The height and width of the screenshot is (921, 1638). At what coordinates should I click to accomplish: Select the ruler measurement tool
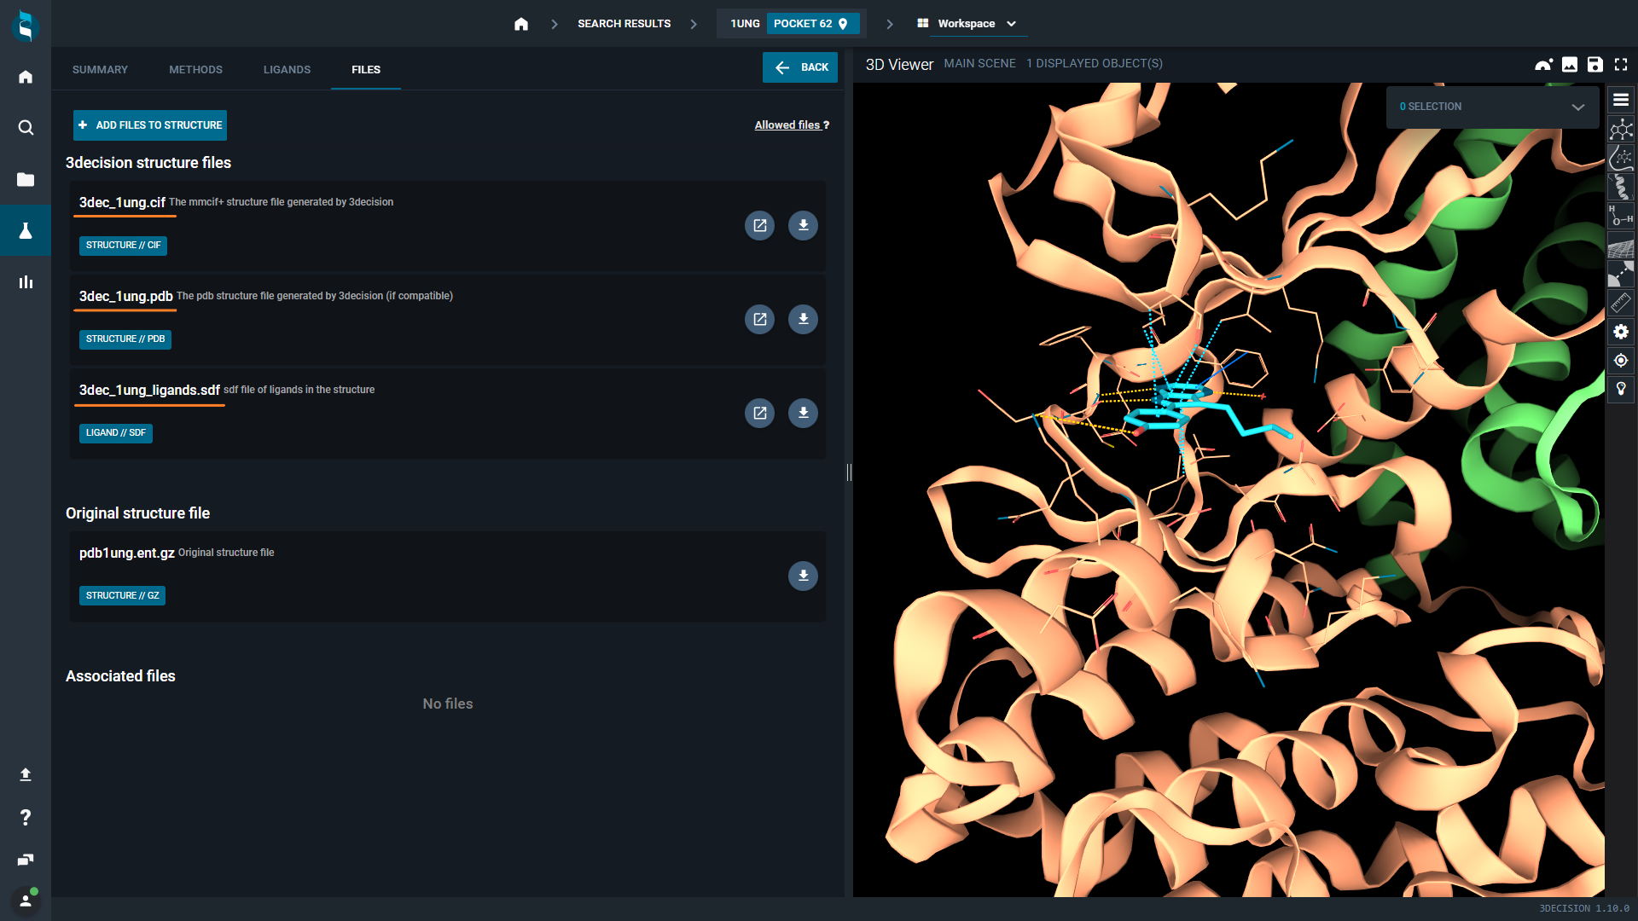coord(1620,303)
